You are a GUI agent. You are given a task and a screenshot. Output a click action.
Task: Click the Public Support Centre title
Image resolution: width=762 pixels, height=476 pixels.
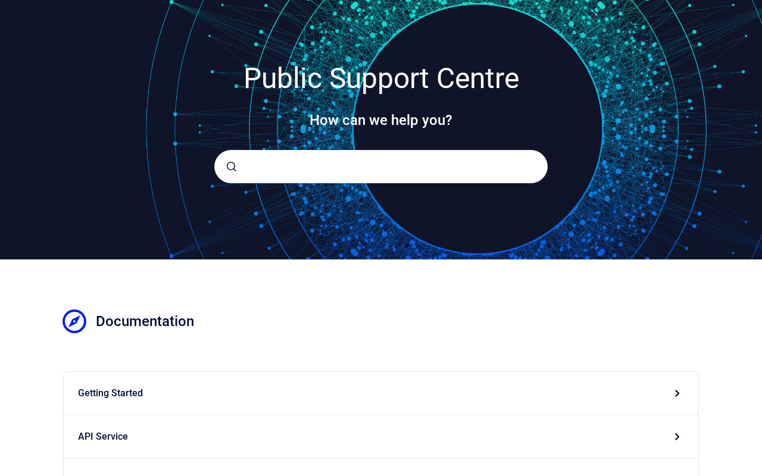[381, 79]
